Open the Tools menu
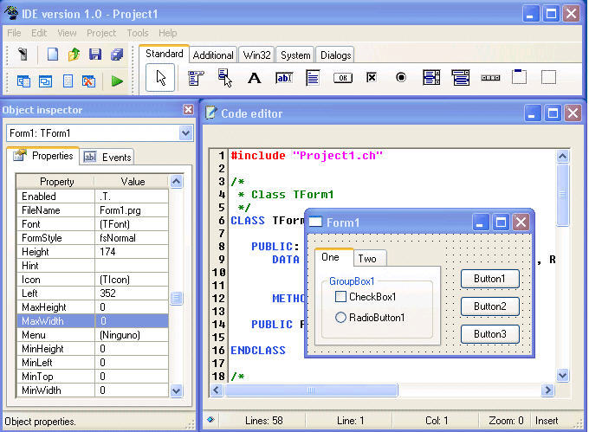 [x=138, y=33]
